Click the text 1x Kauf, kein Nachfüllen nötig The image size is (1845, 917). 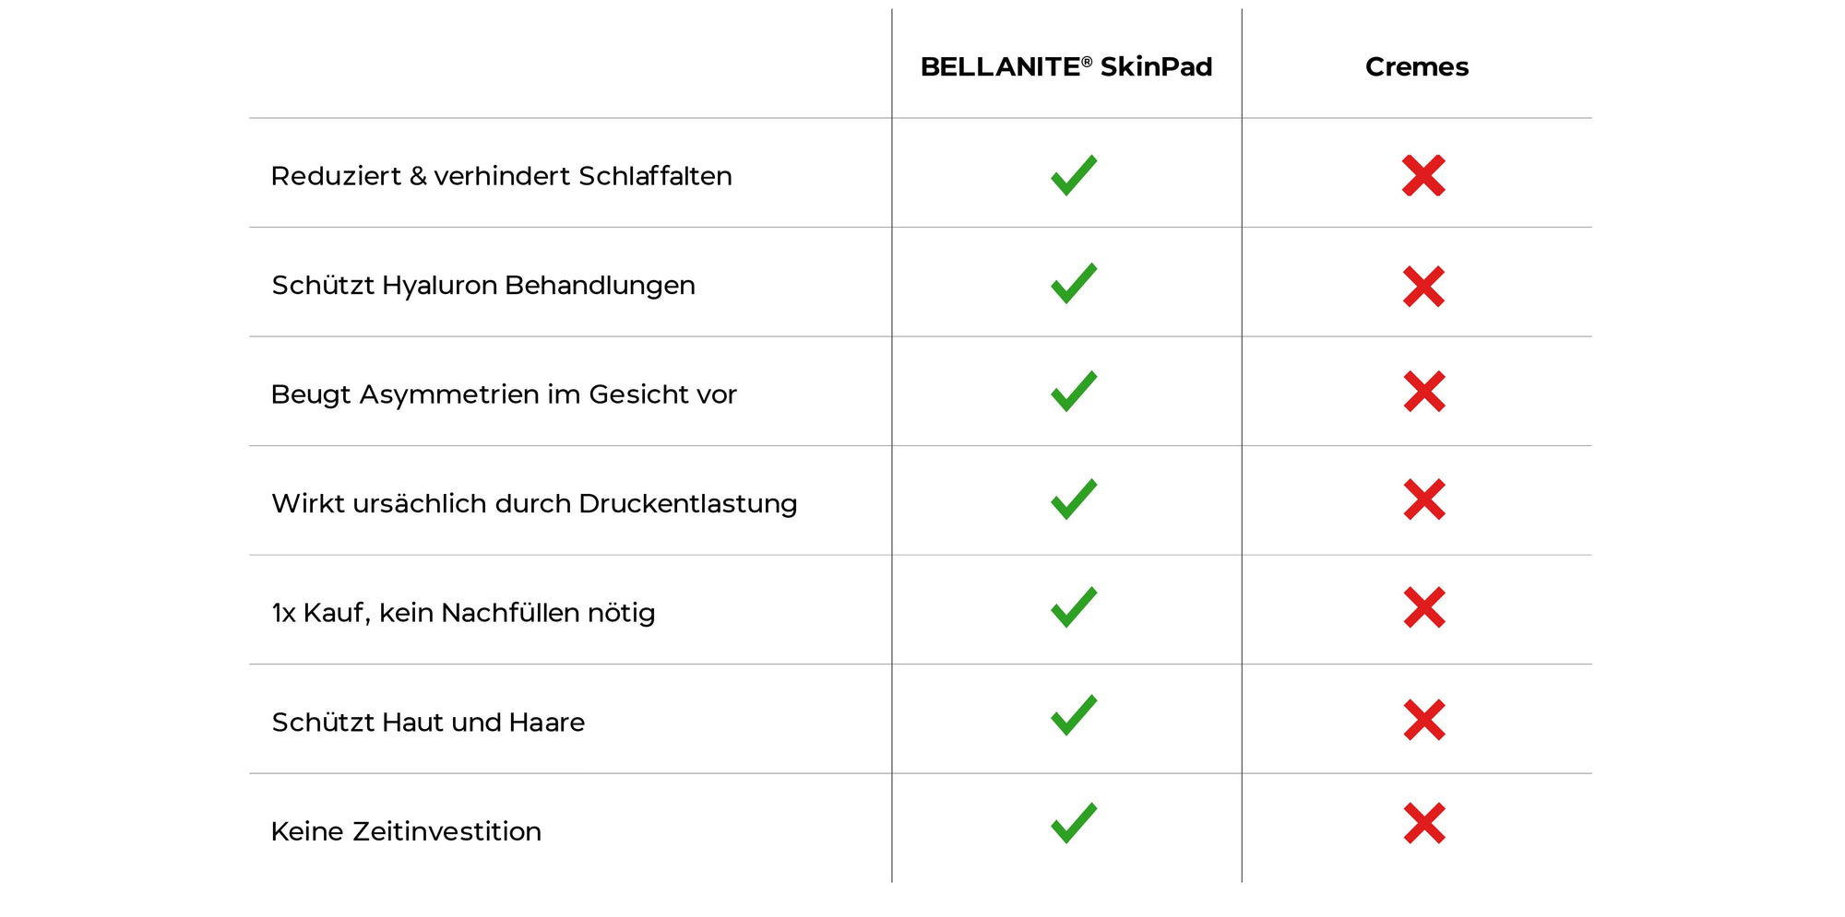[x=463, y=613]
